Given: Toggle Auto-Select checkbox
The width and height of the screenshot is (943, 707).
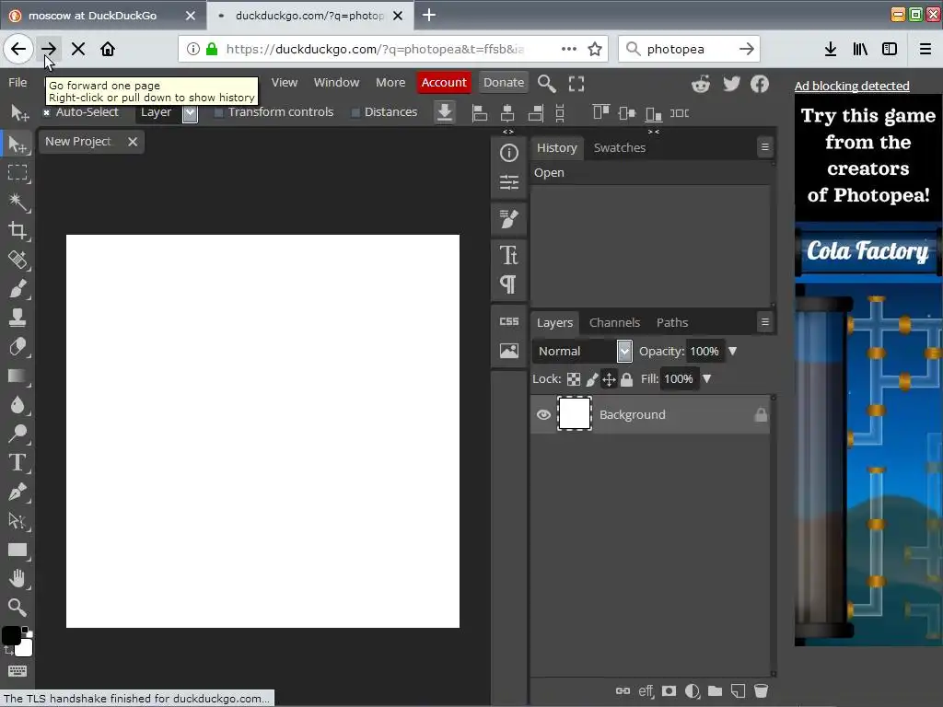Looking at the screenshot, I should [46, 112].
